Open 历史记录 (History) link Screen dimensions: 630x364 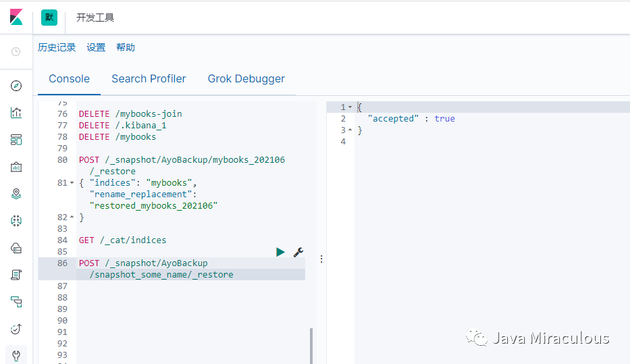[x=57, y=47]
